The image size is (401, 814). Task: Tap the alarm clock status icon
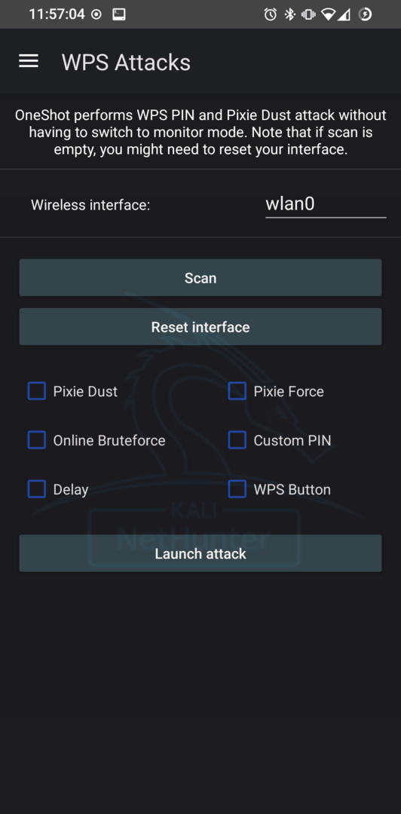(x=270, y=14)
